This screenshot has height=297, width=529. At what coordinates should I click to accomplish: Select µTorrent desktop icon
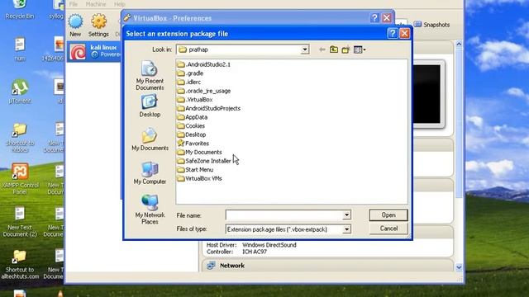(20, 92)
